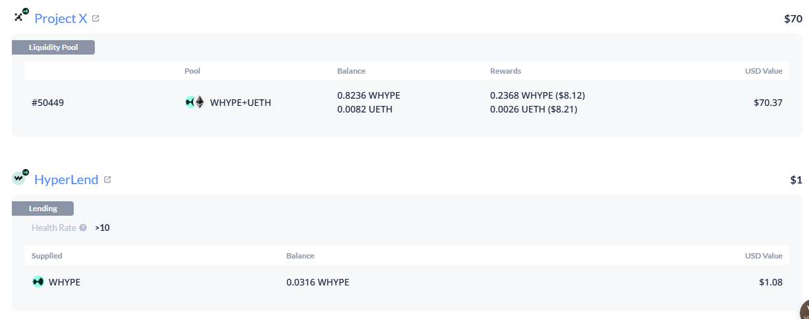Click the 0.0026 UETH reward amount
809x319 pixels.
coord(534,110)
